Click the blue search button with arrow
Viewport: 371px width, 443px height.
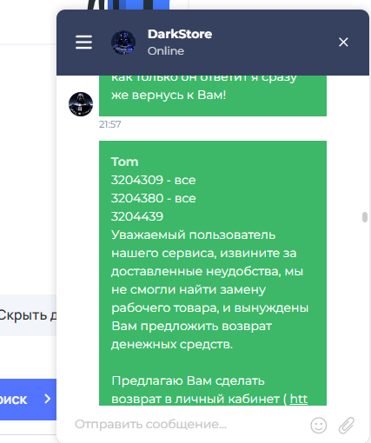[x=28, y=400]
